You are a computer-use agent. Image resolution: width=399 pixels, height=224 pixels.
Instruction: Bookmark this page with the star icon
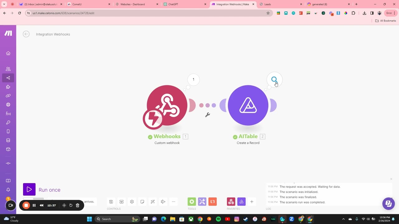click(x=268, y=13)
